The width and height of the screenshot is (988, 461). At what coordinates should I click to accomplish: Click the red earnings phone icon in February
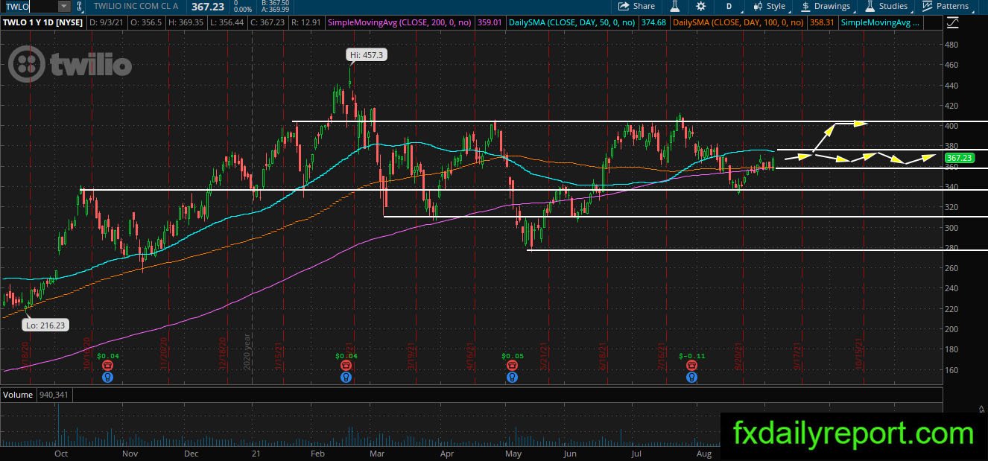[346, 366]
